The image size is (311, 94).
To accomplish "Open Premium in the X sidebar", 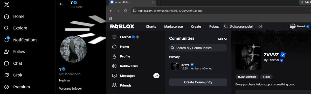I will pyautogui.click(x=17, y=87).
